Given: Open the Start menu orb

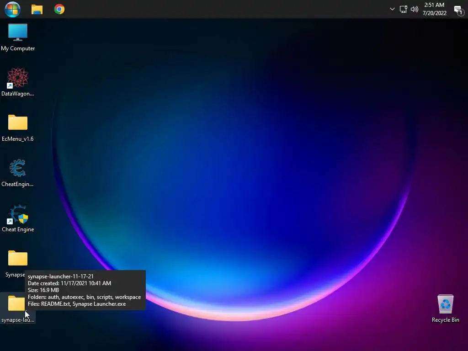Looking at the screenshot, I should click(x=12, y=9).
